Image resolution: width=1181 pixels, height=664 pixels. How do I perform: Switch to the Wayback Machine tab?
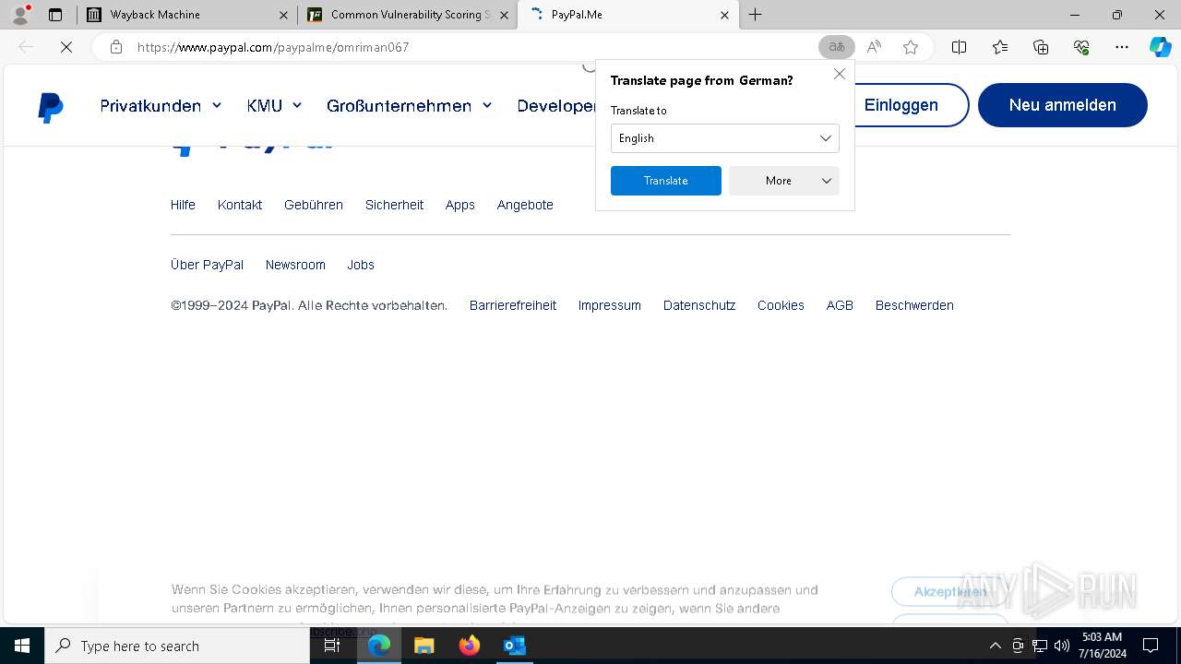(x=186, y=15)
